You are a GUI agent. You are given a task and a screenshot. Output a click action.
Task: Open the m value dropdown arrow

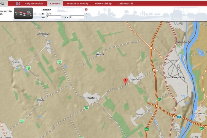[86, 17]
